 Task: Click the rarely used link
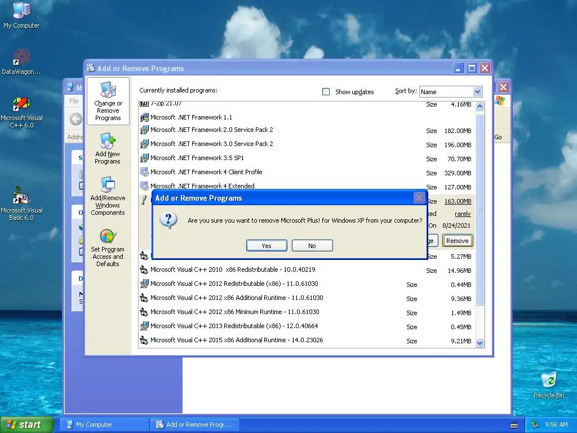click(x=463, y=214)
